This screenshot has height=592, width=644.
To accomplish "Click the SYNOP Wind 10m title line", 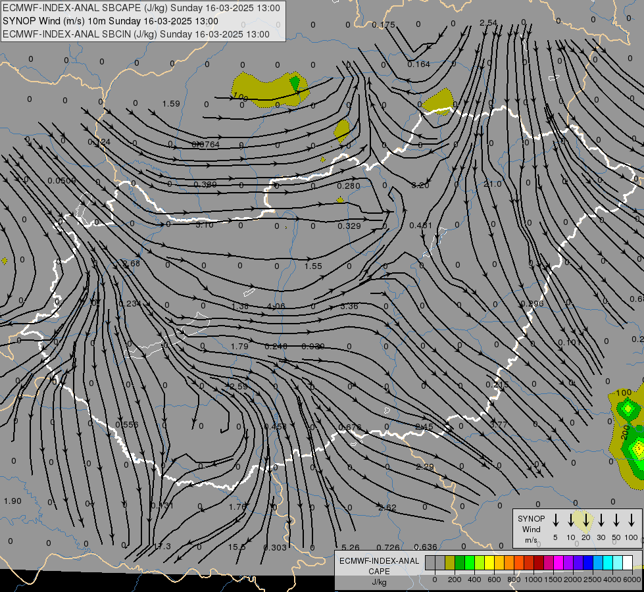I will pyautogui.click(x=111, y=21).
